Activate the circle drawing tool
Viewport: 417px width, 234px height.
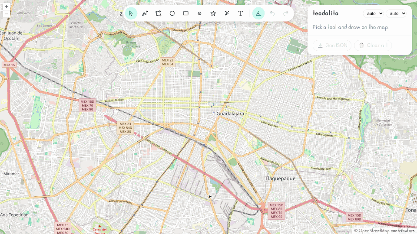[x=172, y=13]
